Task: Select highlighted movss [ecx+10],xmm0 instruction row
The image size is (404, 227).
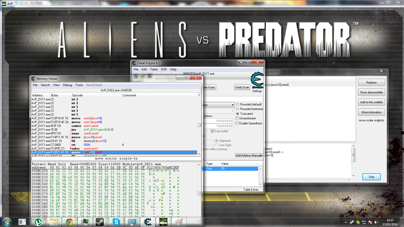Action: pyautogui.click(x=114, y=152)
